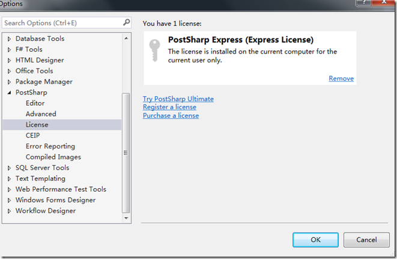
Task: Select F# Tools in options tree
Action: (29, 49)
